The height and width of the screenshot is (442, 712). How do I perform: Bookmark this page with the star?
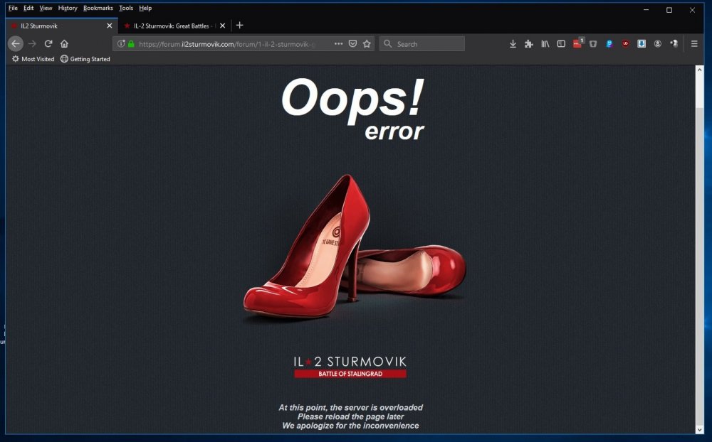tap(367, 43)
